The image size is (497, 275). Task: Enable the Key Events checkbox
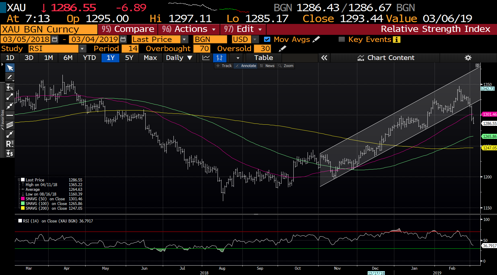click(x=342, y=39)
